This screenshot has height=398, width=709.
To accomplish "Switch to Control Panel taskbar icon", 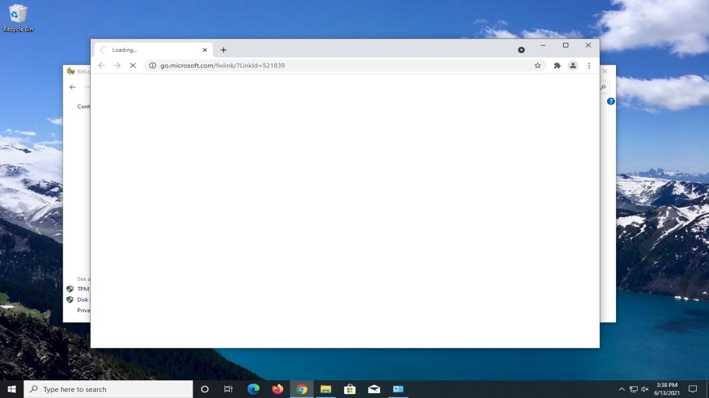I will (x=398, y=389).
